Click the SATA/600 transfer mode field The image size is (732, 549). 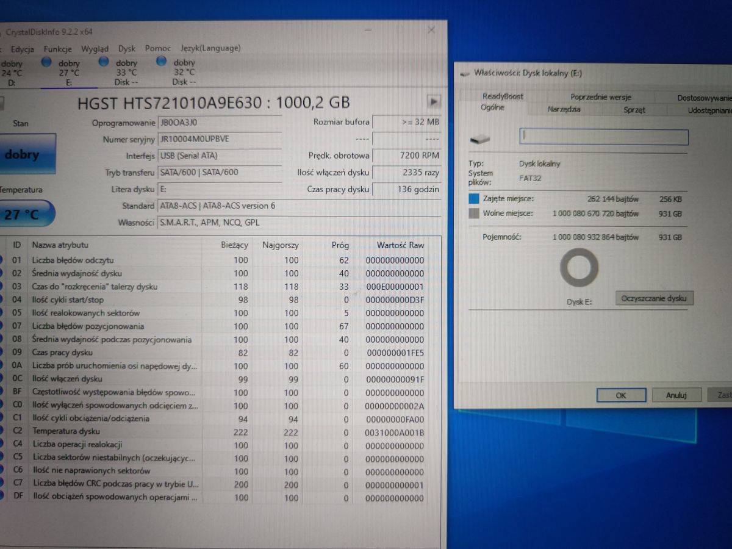click(x=220, y=173)
